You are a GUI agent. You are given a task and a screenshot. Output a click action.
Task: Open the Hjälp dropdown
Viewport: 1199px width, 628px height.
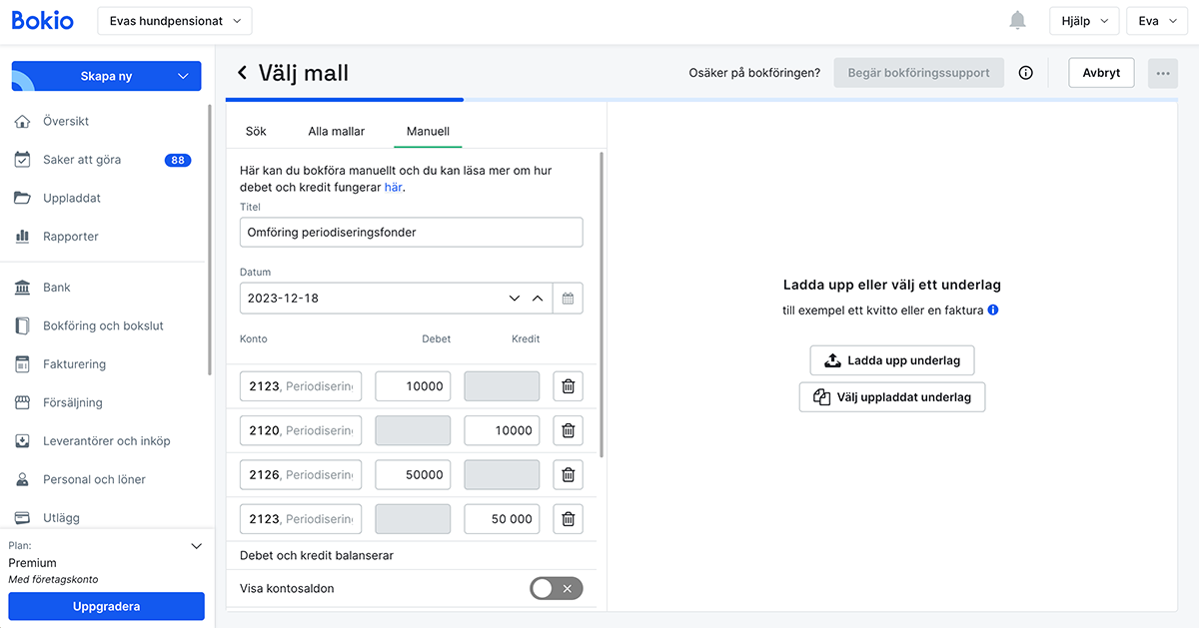[1084, 20]
